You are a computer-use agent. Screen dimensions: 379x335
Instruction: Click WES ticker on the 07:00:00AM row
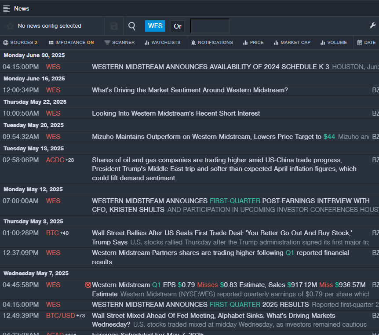point(53,201)
